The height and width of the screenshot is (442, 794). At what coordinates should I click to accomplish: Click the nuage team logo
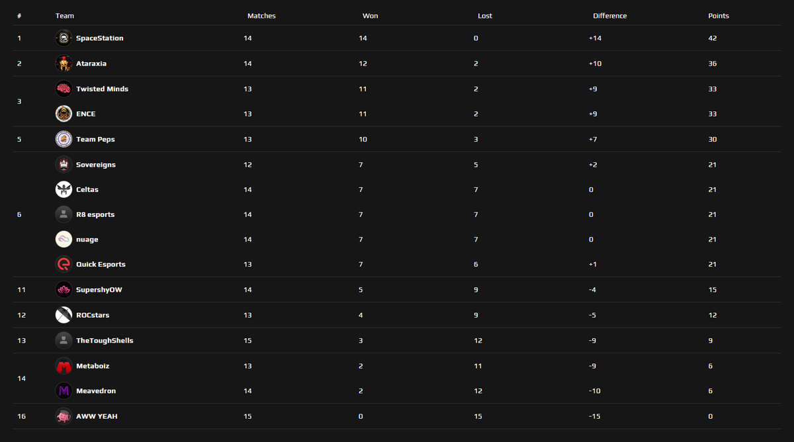(64, 240)
